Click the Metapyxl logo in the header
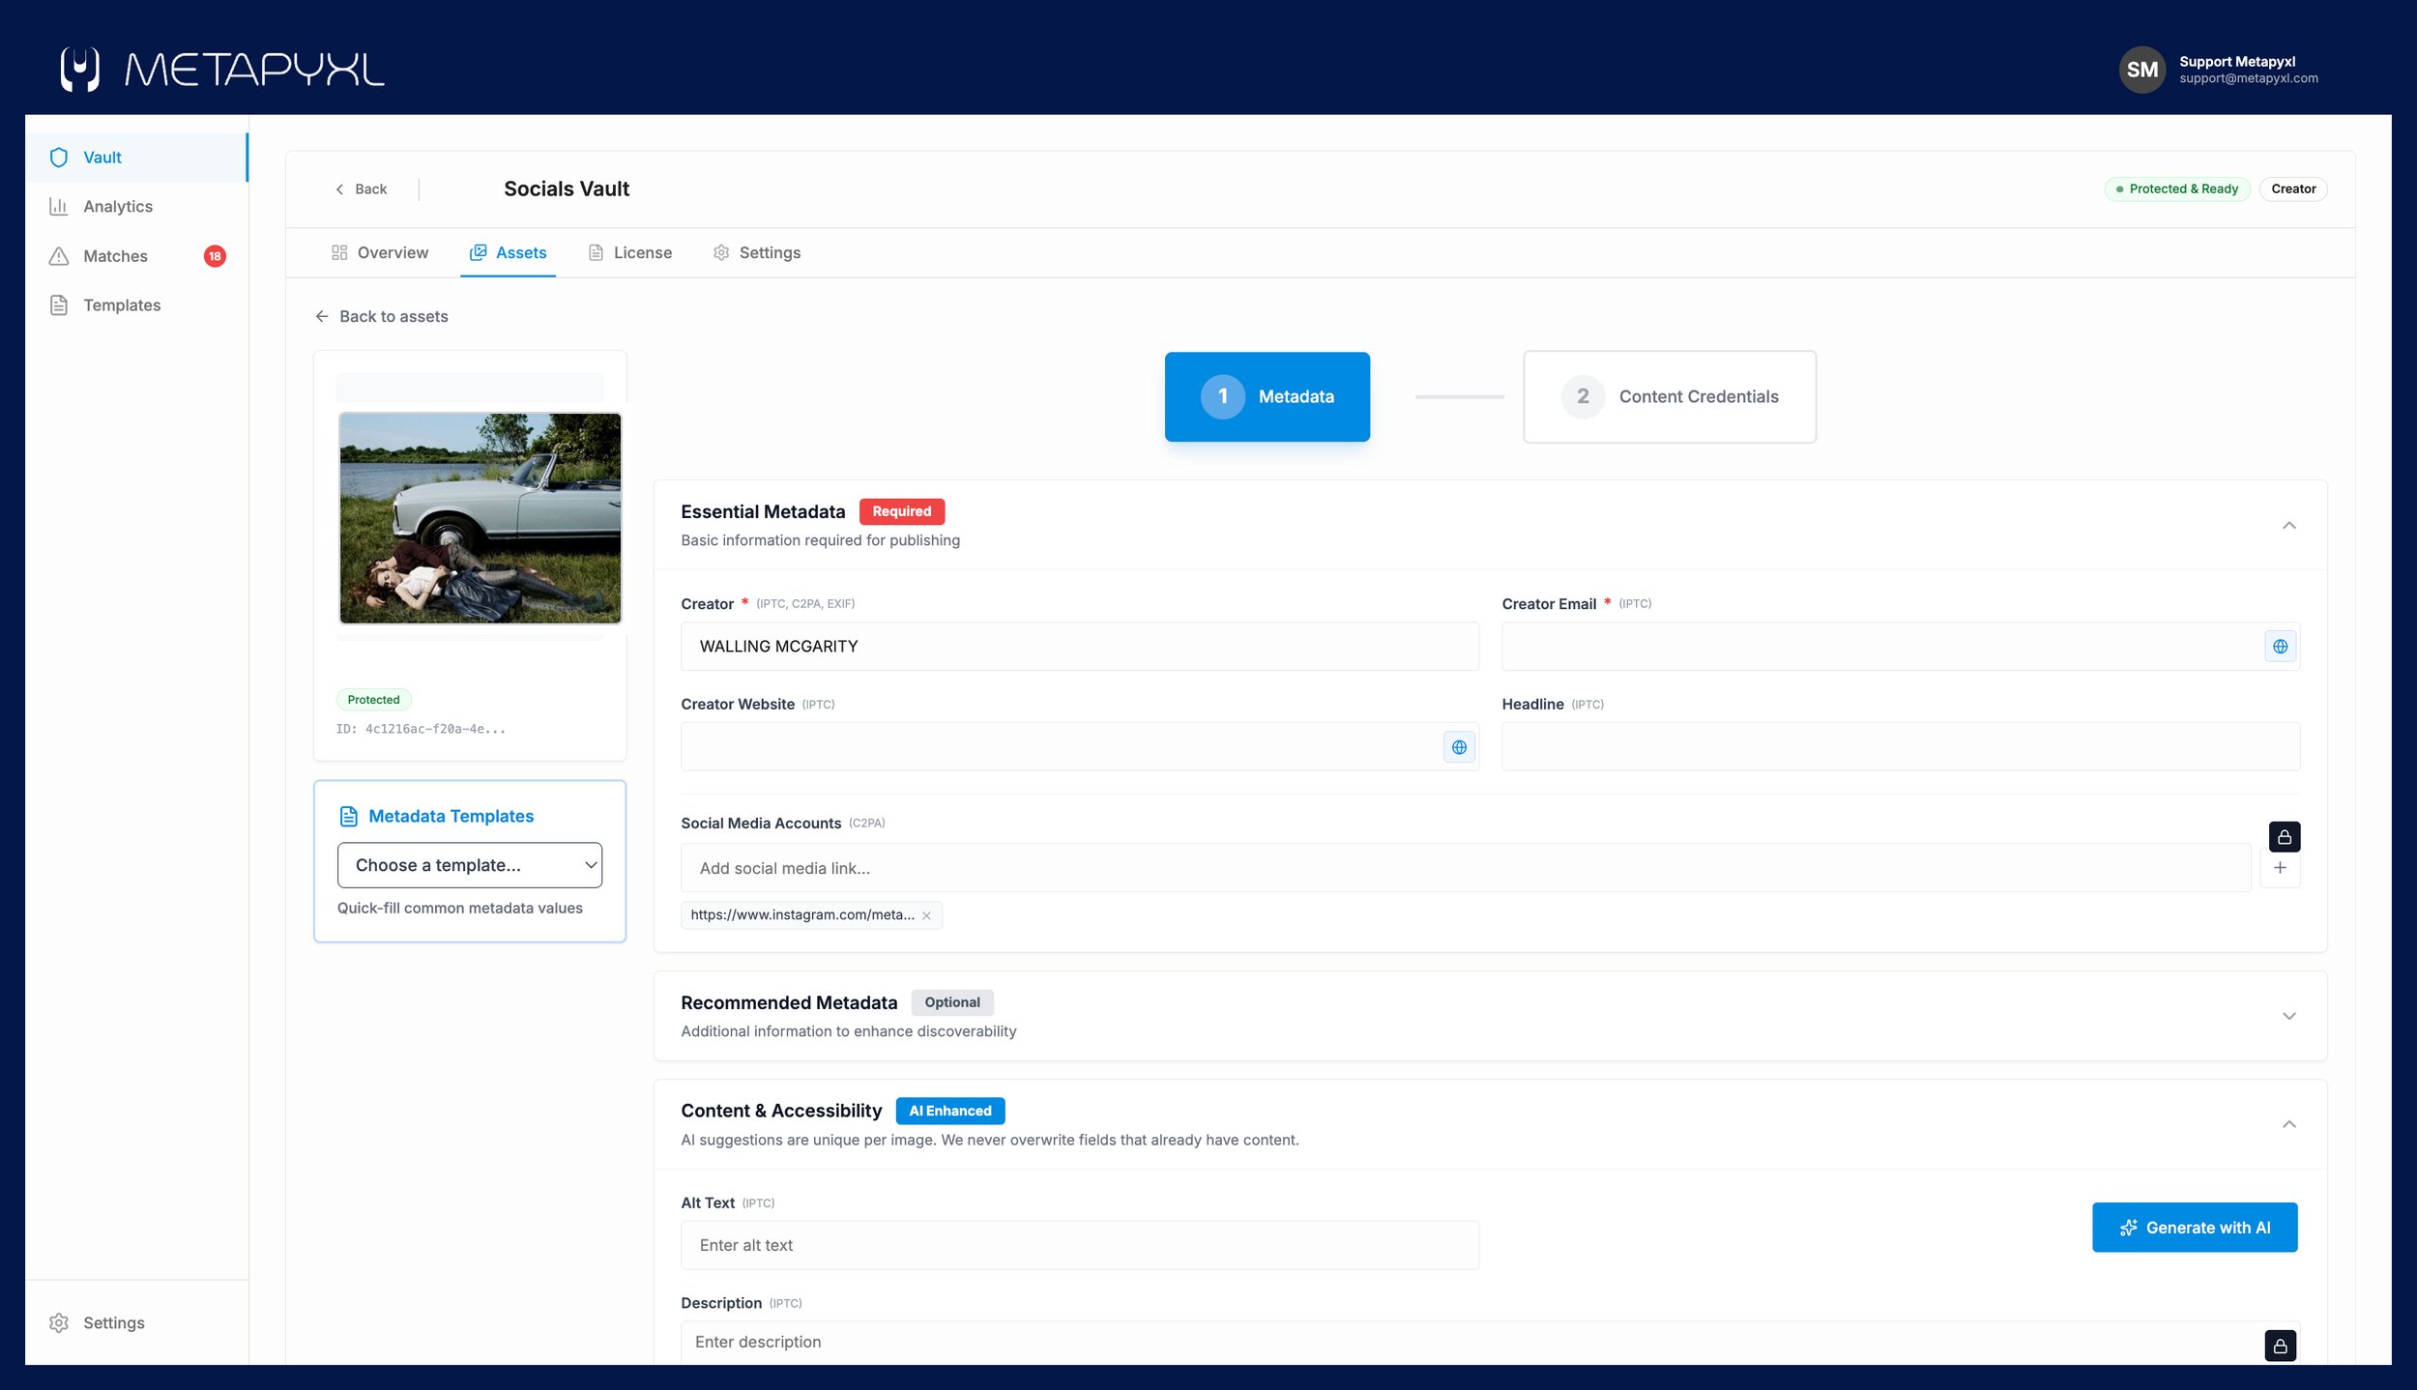This screenshot has height=1390, width=2417. coord(221,70)
